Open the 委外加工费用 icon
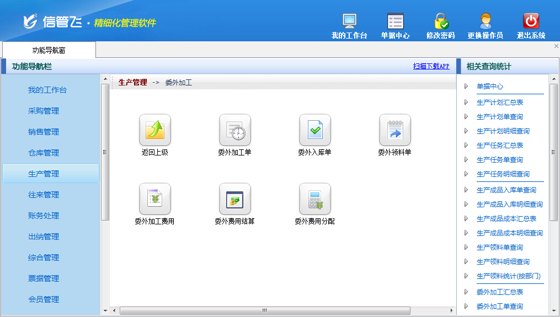560x317 pixels. click(154, 199)
